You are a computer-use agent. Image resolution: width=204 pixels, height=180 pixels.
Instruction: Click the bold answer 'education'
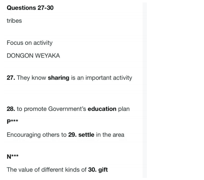tap(102, 109)
